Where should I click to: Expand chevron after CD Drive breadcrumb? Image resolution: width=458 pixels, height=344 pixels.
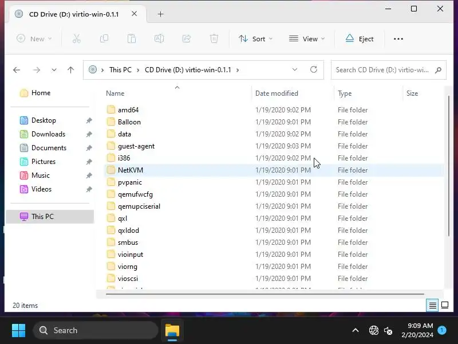click(238, 70)
